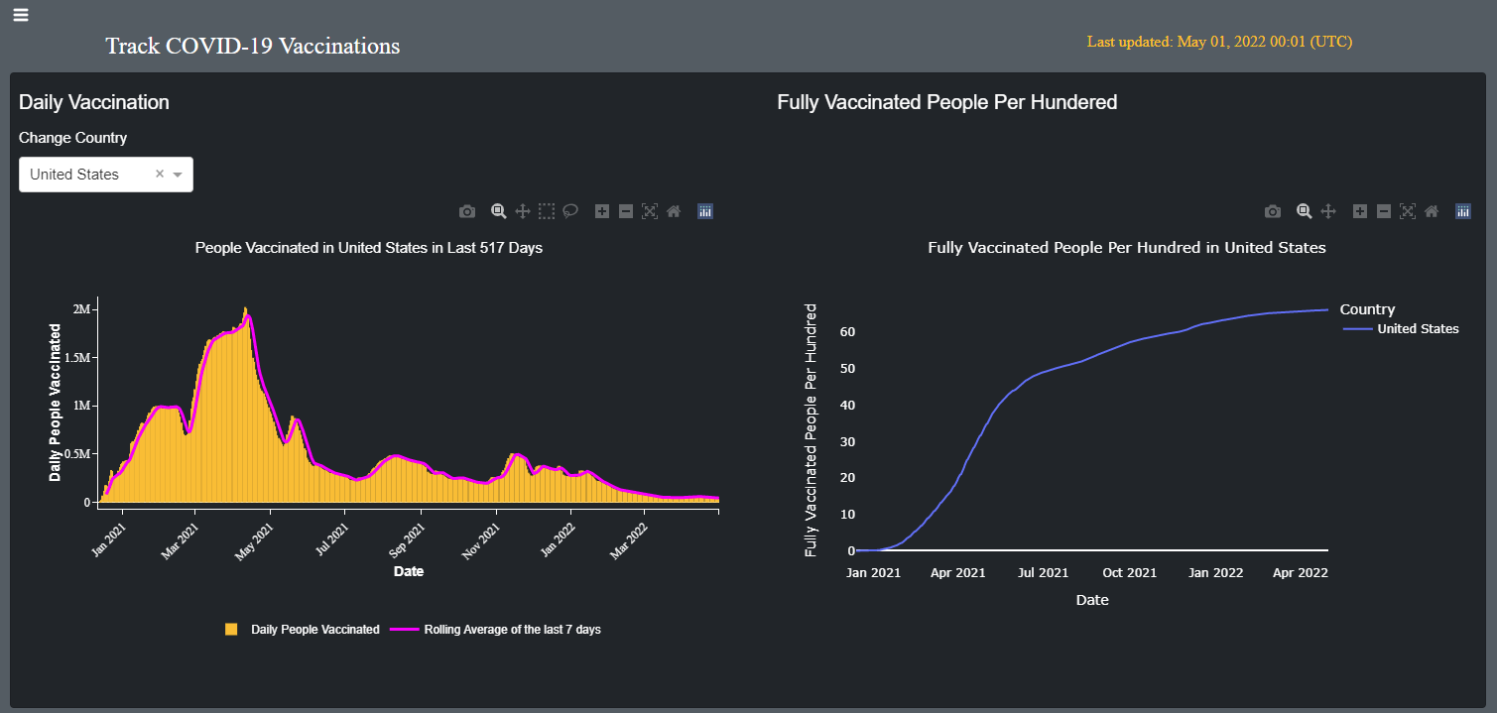Download the right chart as an image
This screenshot has width=1497, height=713.
coord(1272,210)
